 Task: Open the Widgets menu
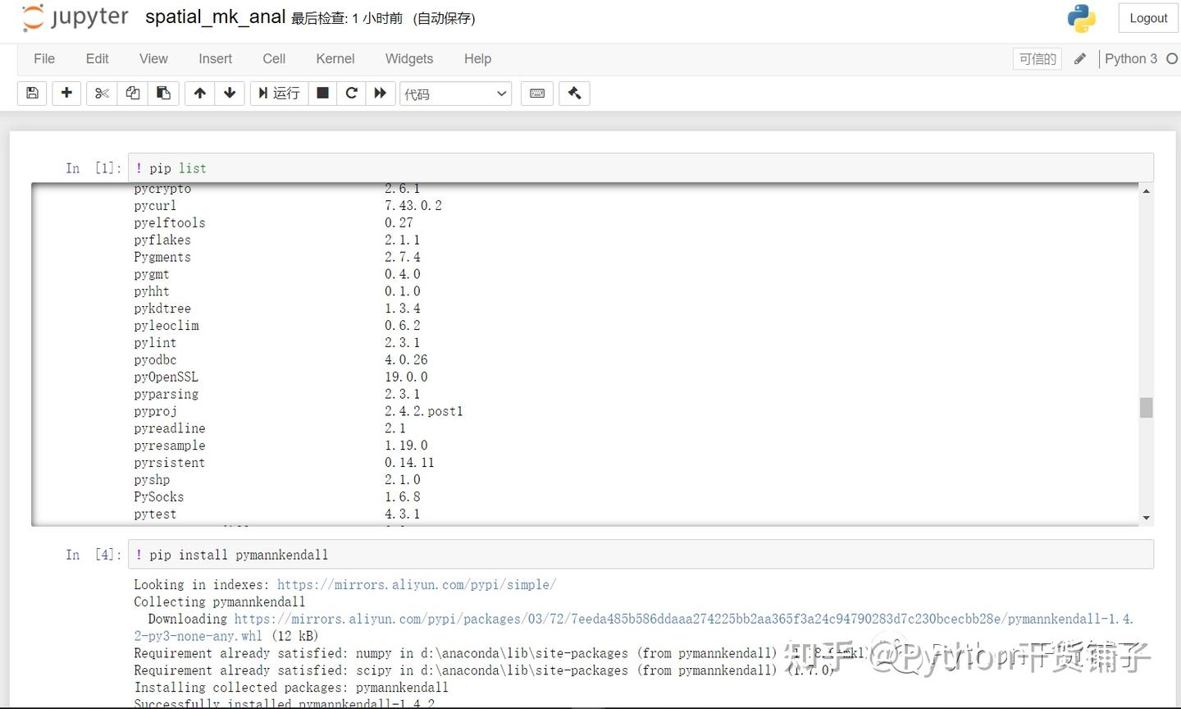click(x=409, y=58)
